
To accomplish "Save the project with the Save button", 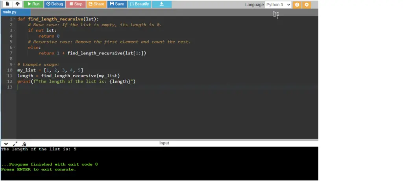I will pyautogui.click(x=117, y=4).
